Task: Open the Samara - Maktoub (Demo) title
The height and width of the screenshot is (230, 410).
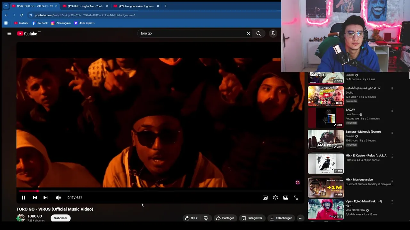Action: pos(363,132)
